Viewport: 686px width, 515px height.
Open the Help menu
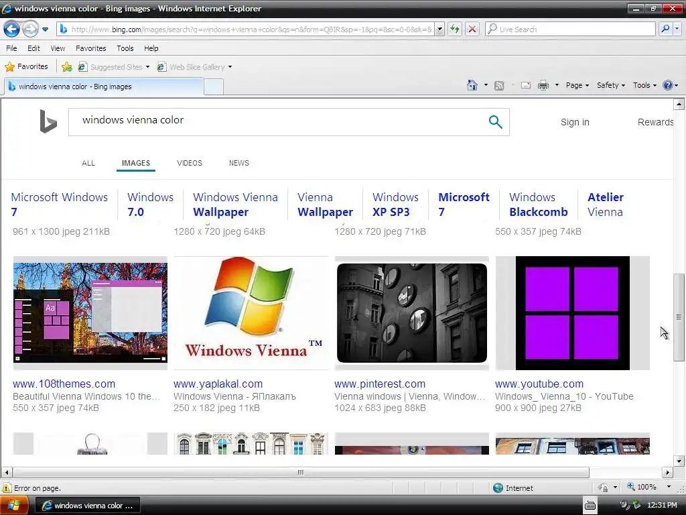151,48
